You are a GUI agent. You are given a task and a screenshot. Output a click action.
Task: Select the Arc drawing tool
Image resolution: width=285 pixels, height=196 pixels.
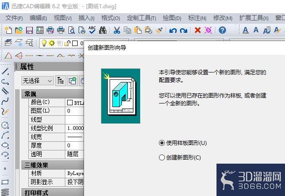[5, 135]
